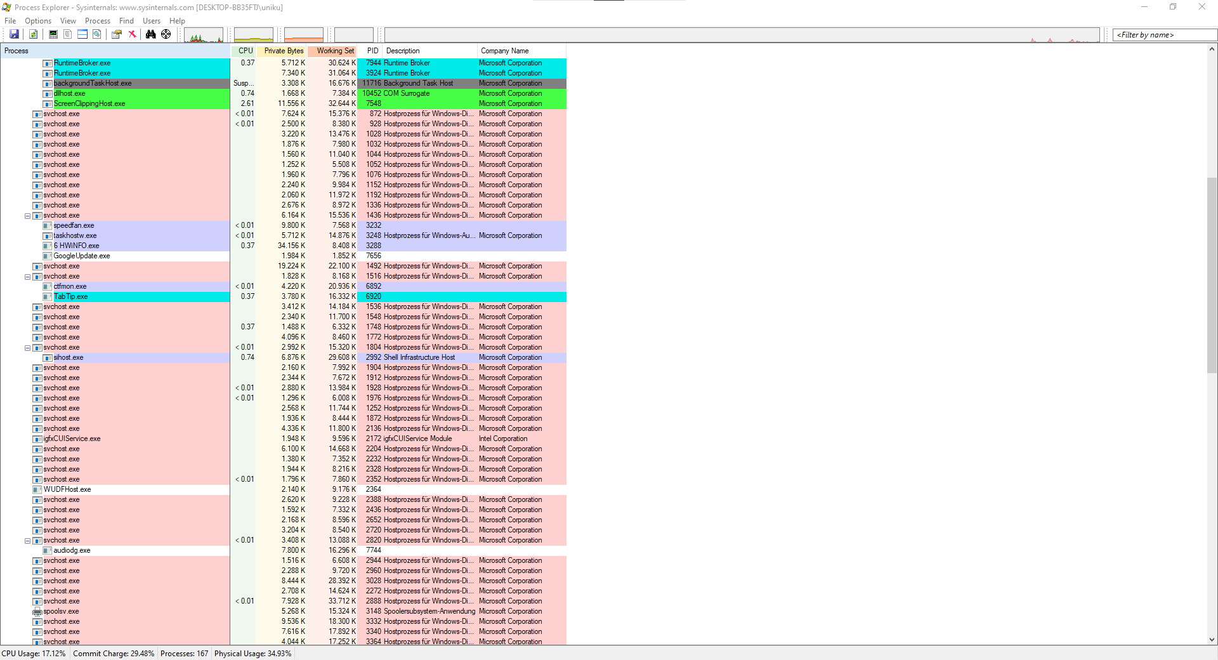
Task: Sort by the Process column header
Action: [115, 51]
